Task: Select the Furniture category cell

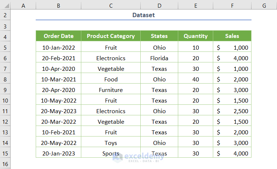Action: (x=111, y=90)
